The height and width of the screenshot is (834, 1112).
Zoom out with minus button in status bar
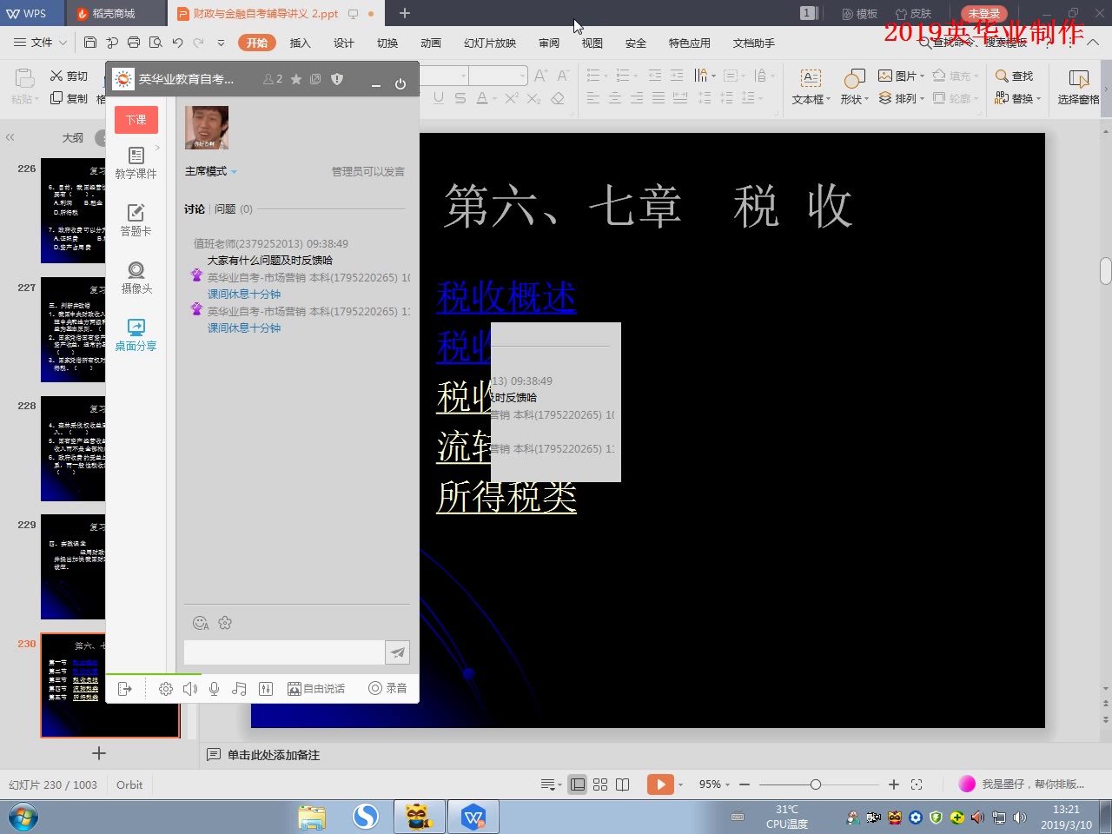point(745,784)
